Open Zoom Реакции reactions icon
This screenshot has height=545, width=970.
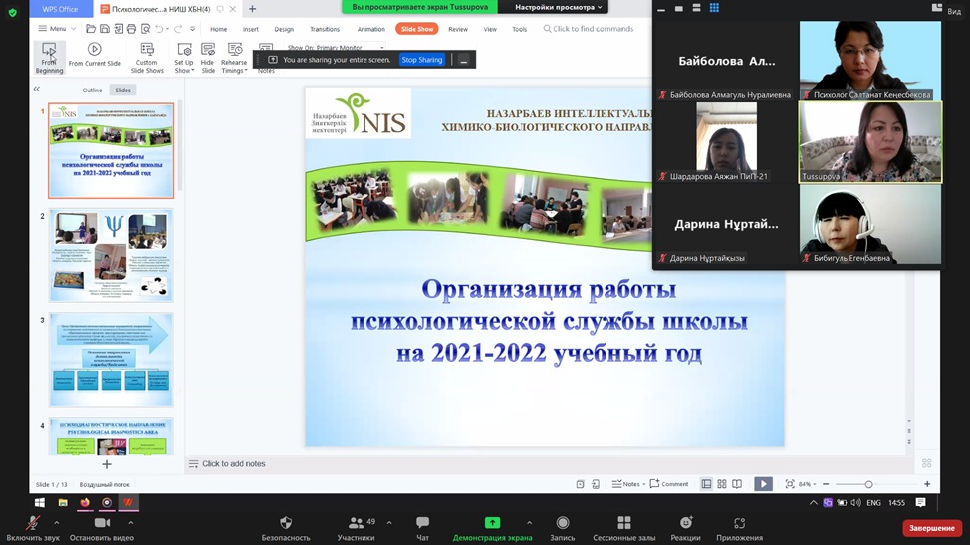685,523
